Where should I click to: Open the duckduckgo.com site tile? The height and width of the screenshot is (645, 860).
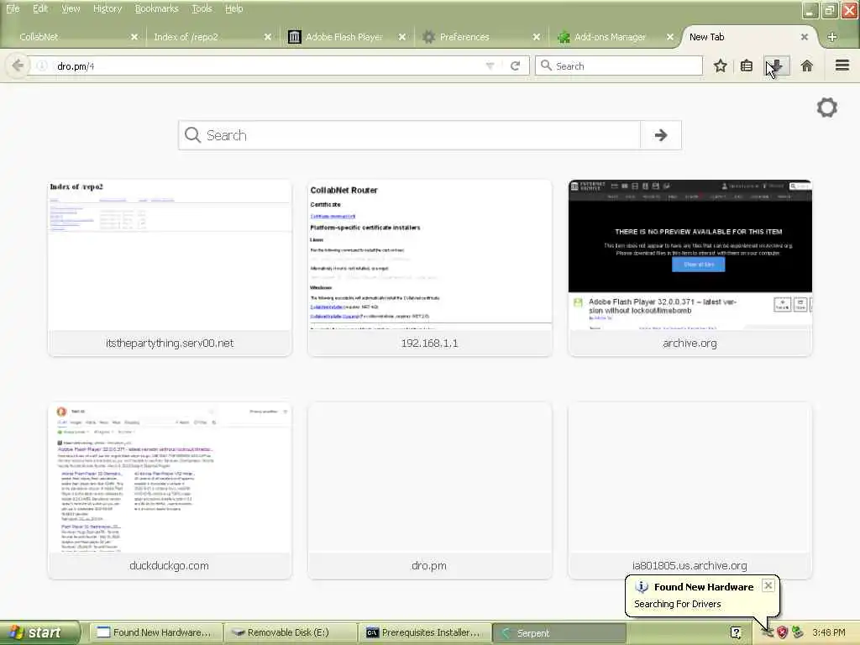170,490
